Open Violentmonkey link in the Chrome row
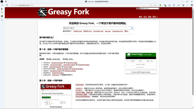The width and height of the screenshot is (194, 109). click(71, 63)
